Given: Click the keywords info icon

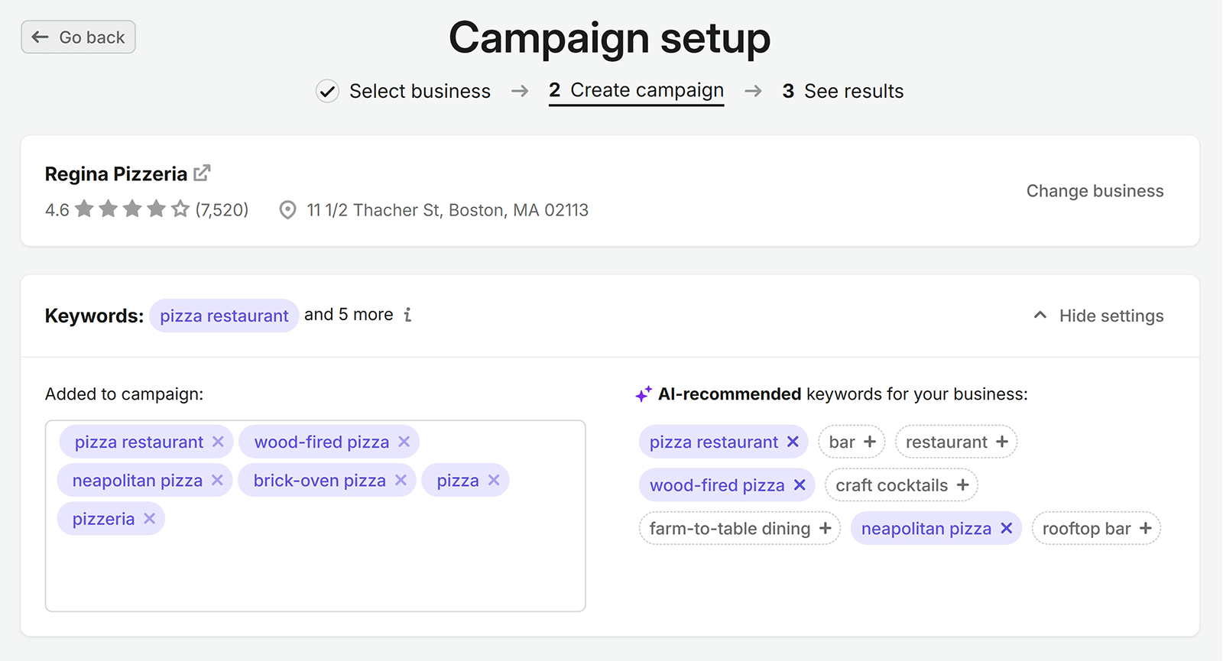Looking at the screenshot, I should [x=408, y=315].
